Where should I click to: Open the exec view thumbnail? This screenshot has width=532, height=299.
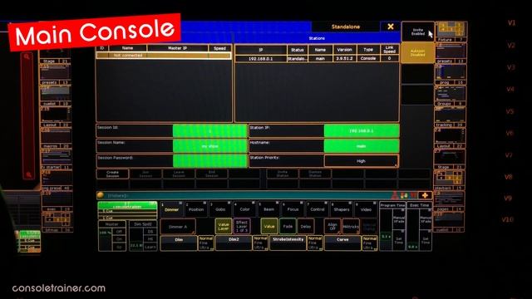coord(57,202)
